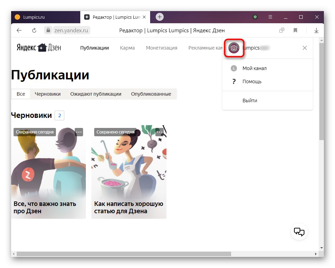Open 'Помощь' from the profile menu
The height and width of the screenshot is (268, 335).
[x=251, y=81]
